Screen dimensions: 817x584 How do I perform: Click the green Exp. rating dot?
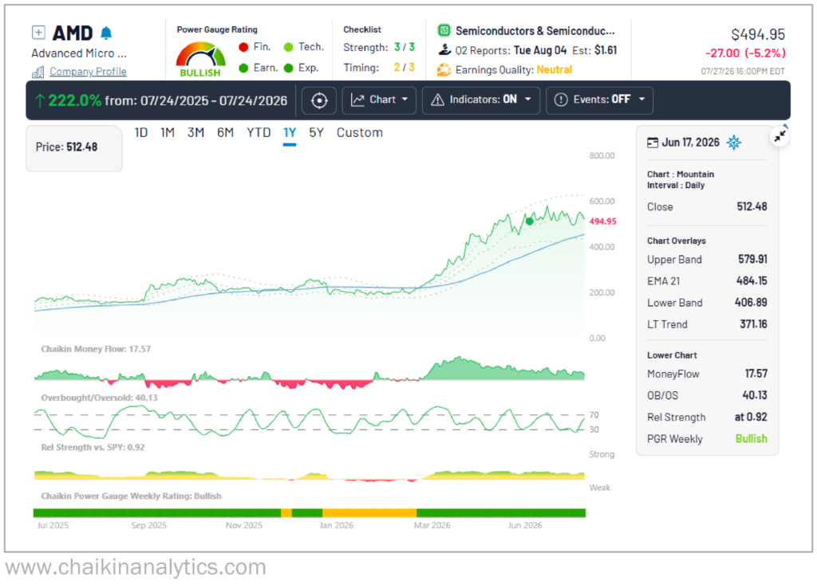(x=288, y=69)
